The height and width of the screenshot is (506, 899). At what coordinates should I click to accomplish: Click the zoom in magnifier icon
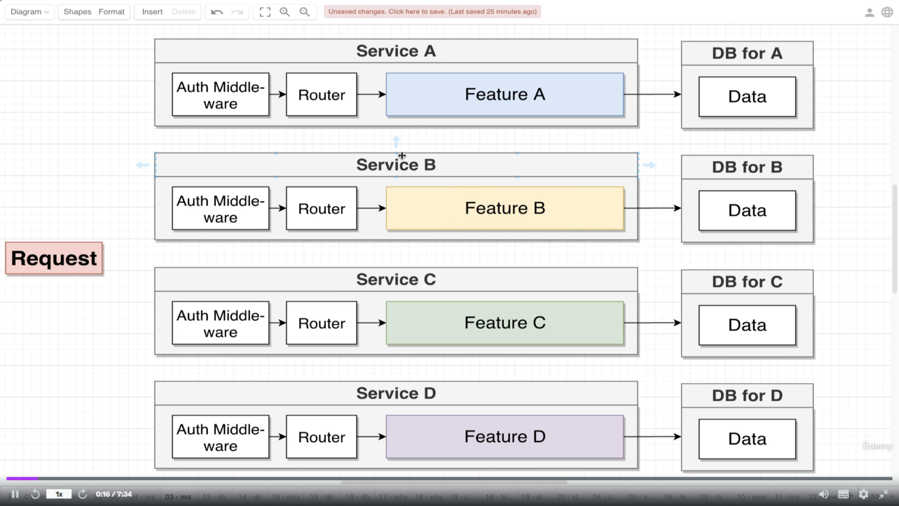click(285, 12)
